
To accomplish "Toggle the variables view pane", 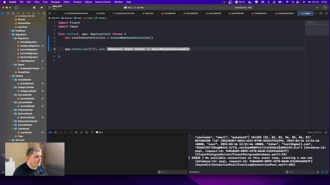I will tap(323, 172).
